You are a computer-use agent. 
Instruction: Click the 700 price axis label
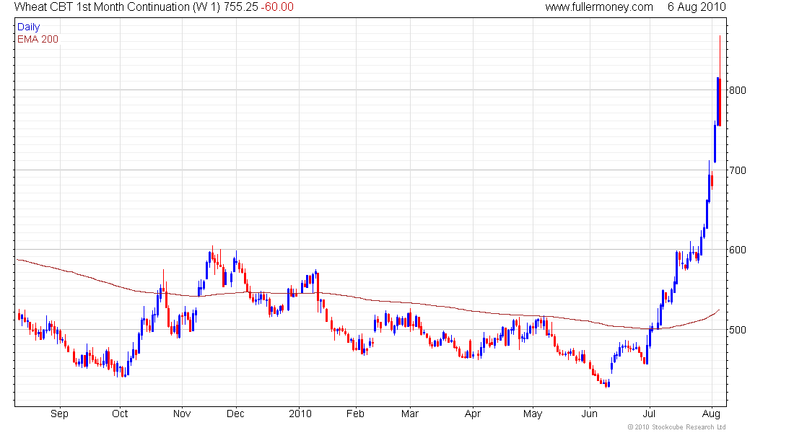coord(737,170)
